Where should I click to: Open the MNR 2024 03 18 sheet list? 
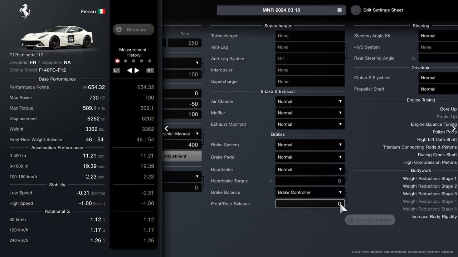281,10
